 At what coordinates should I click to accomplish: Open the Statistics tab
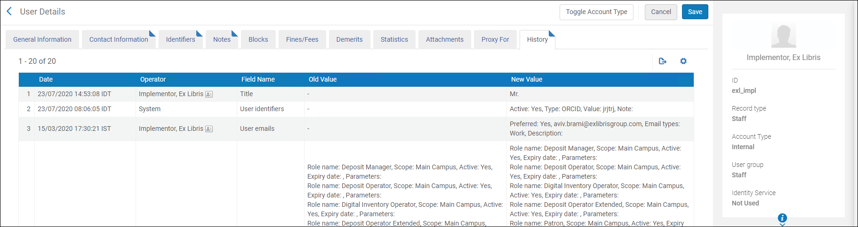394,39
